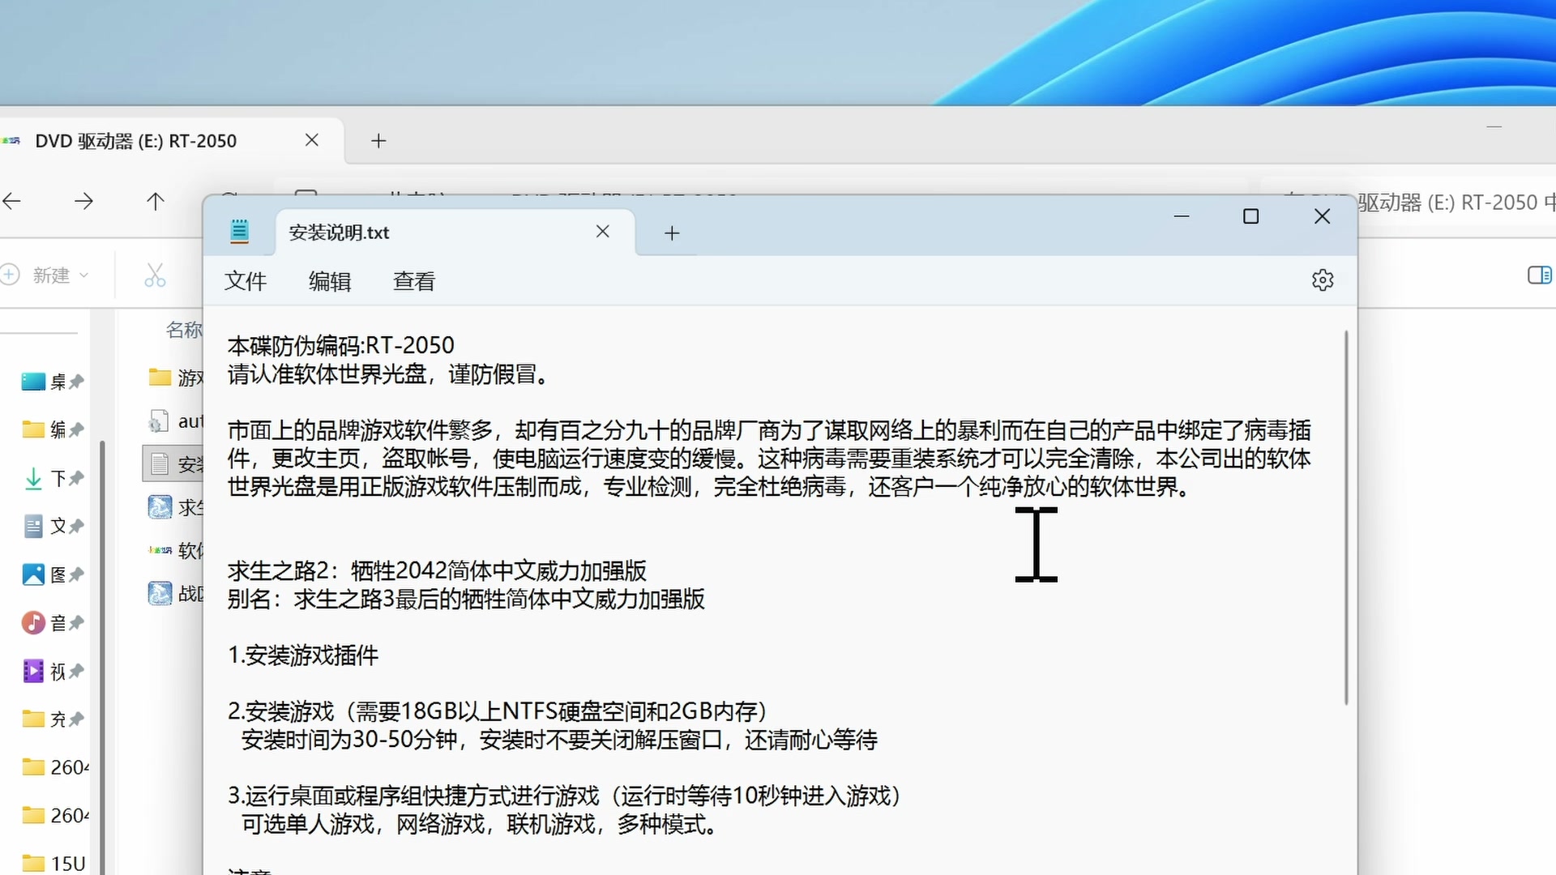The image size is (1556, 875).
Task: Open the pinned Documents item in sidebar
Action: (x=52, y=527)
